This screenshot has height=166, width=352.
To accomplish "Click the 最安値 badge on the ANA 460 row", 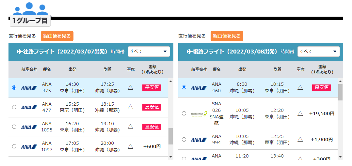I will [x=321, y=87].
